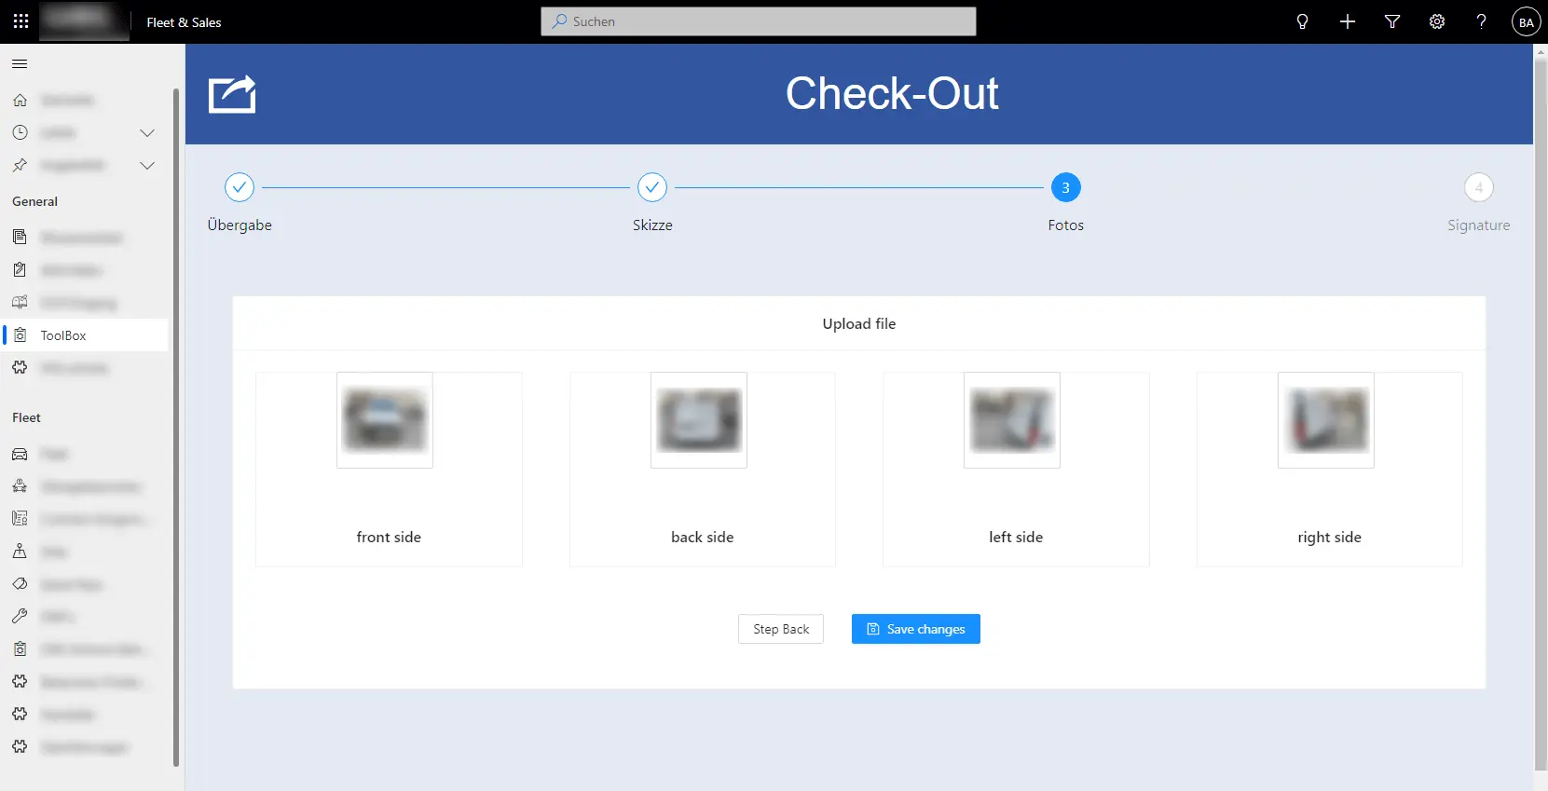Viewport: 1548px width, 791px height.
Task: Expand the chevron beside the pinned row
Action: 147,166
